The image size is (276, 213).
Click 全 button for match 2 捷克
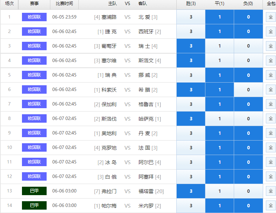coord(271,31)
